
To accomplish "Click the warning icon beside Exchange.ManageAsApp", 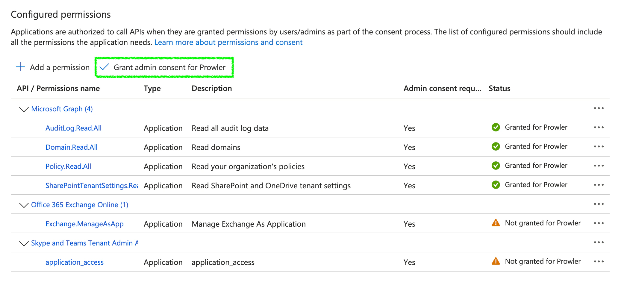I will [x=496, y=223].
